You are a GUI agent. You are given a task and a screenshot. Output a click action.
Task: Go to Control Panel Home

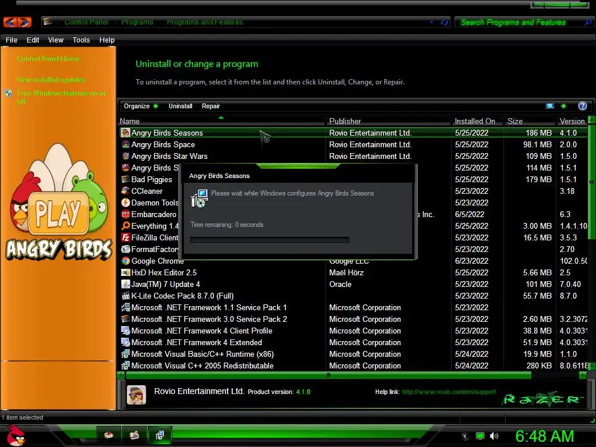(x=48, y=59)
